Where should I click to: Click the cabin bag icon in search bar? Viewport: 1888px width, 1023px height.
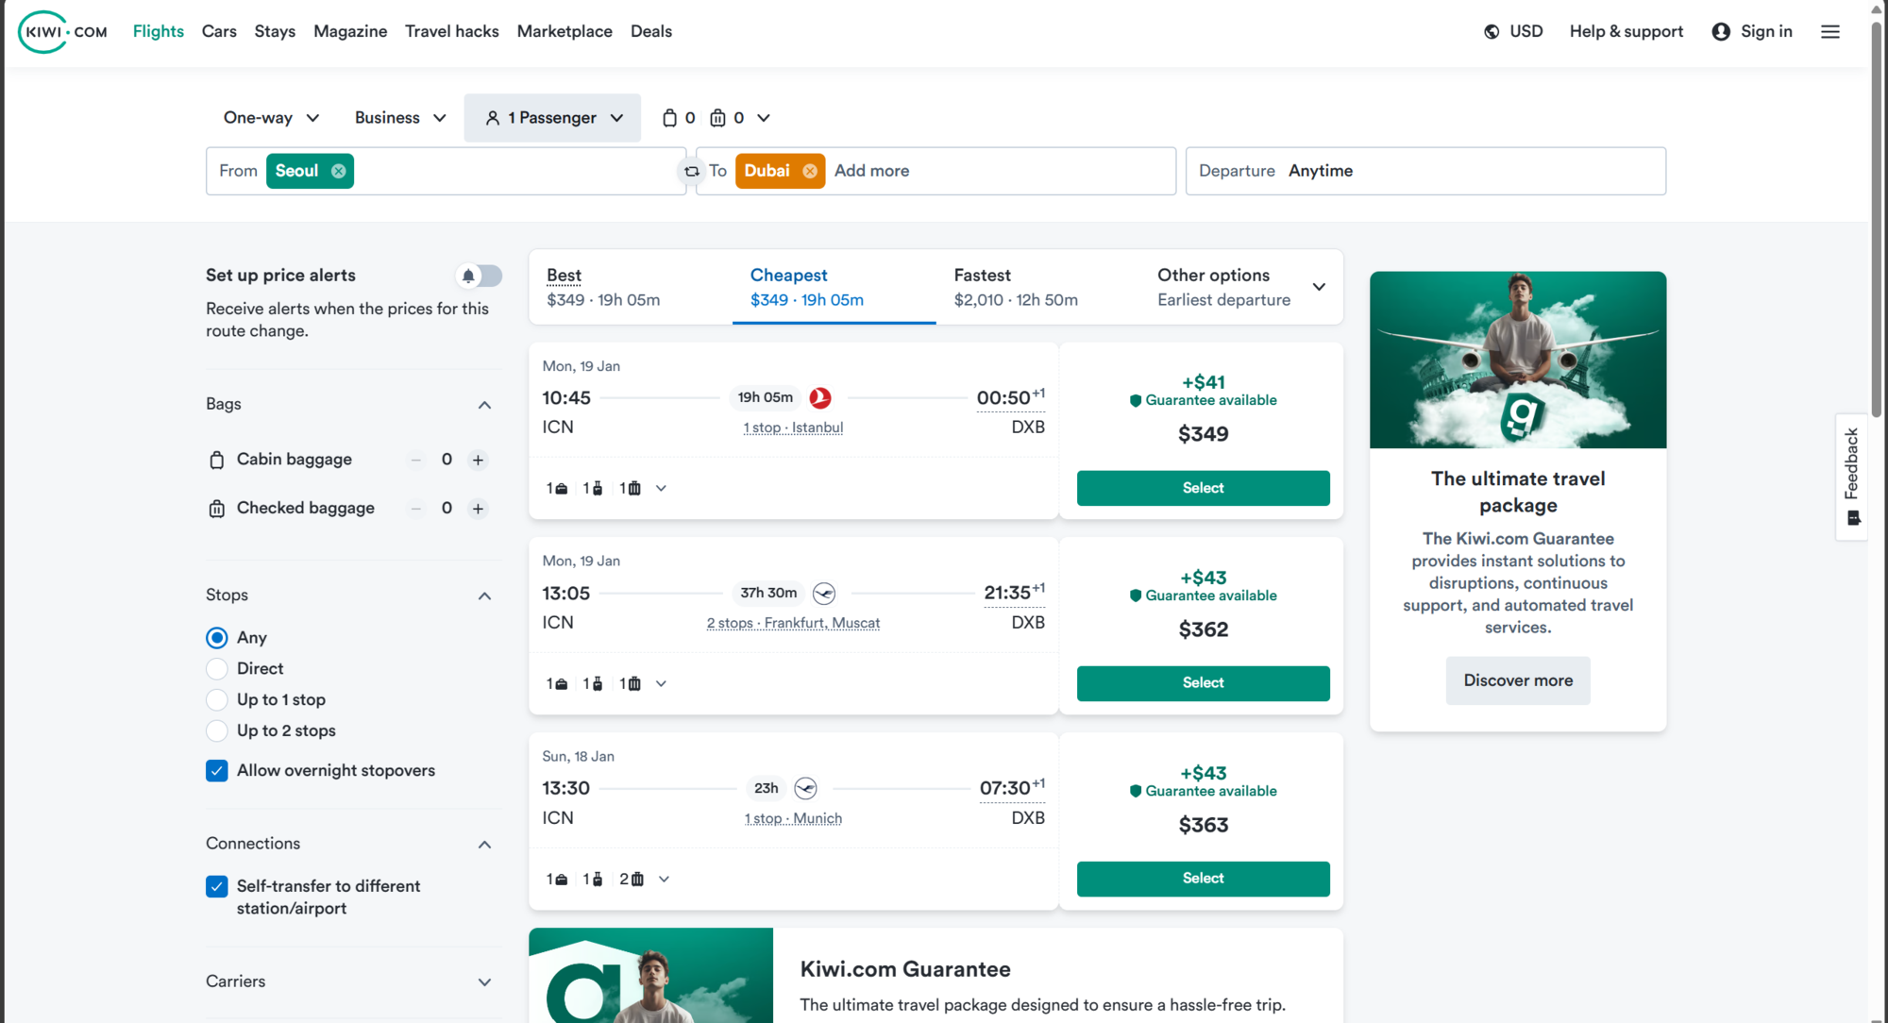pyautogui.click(x=669, y=118)
